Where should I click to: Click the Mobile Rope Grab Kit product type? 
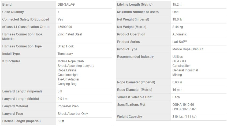pyautogui.click(x=188, y=49)
